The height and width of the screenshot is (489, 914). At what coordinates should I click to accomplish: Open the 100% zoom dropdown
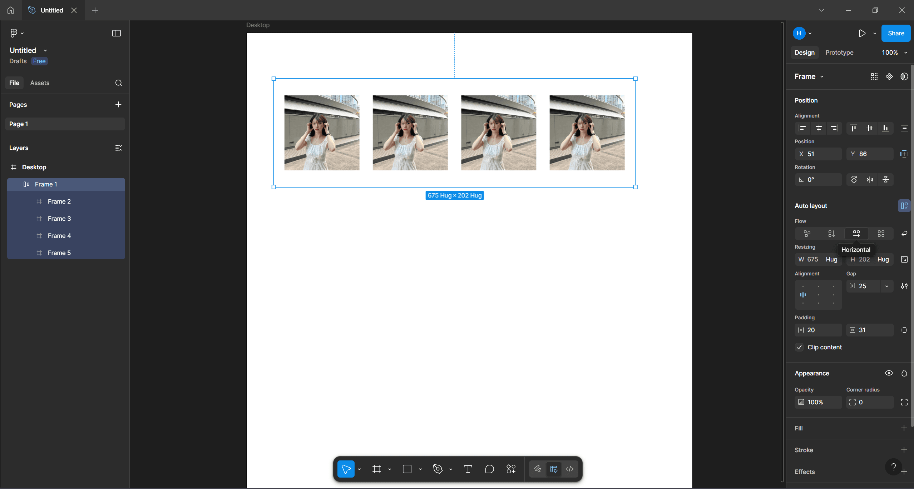[893, 52]
